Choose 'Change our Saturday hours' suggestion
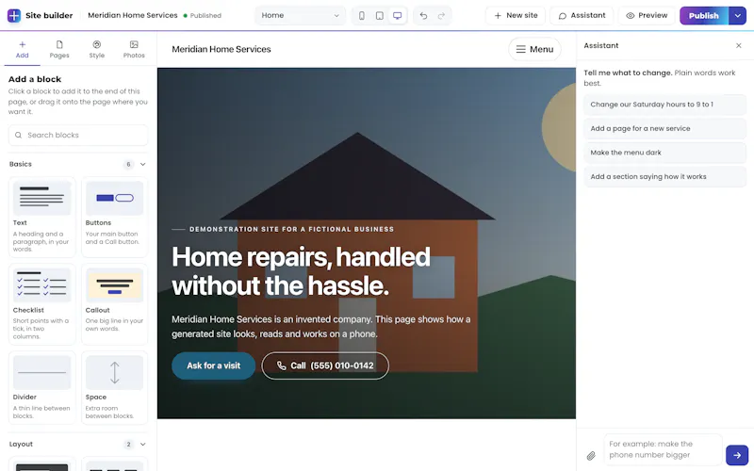Screen dimensions: 754x471 (664, 105)
